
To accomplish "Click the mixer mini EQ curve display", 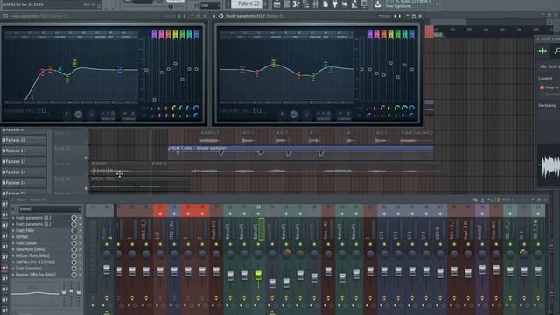I will (35, 293).
